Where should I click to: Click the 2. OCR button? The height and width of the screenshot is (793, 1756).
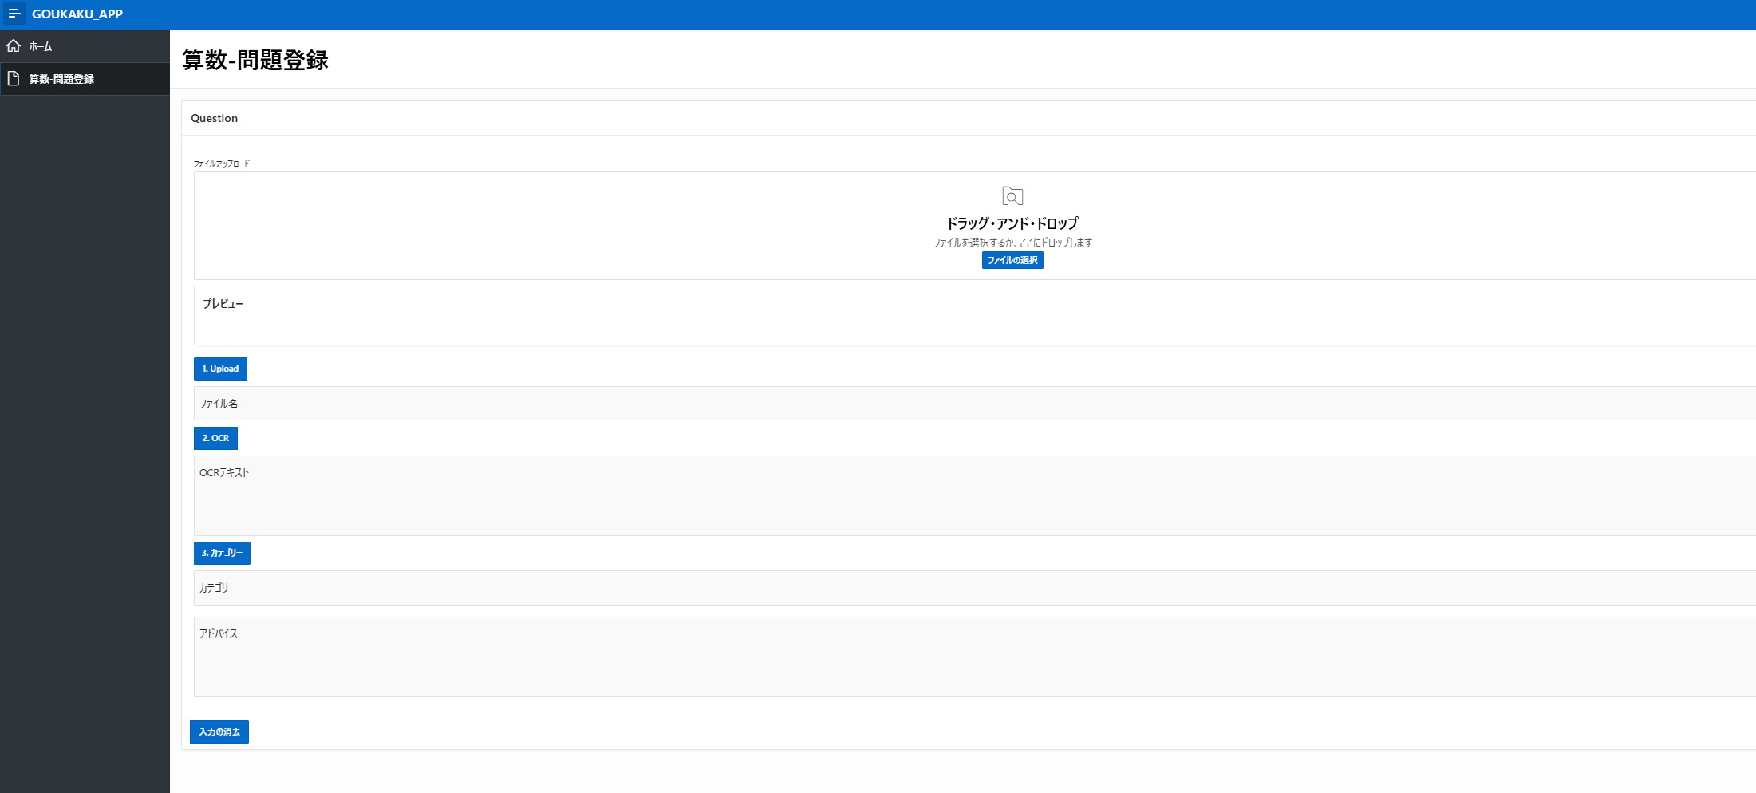[215, 438]
